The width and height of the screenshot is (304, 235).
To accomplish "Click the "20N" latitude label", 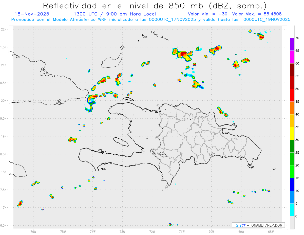I will 4,101.
